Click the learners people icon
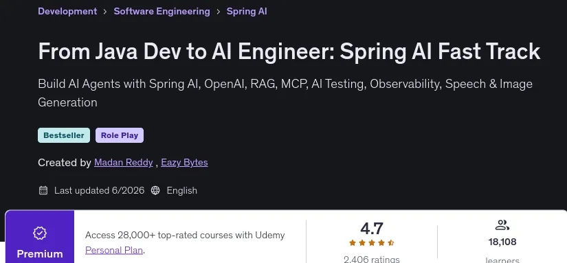This screenshot has width=567, height=263. 502,225
